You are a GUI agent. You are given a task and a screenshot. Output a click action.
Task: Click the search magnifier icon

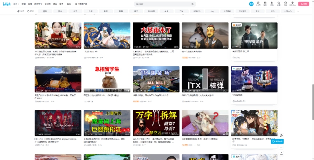pyautogui.click(x=192, y=4)
